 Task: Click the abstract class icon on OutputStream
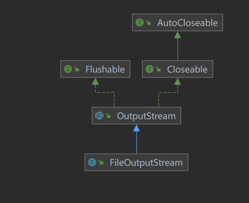(x=99, y=116)
